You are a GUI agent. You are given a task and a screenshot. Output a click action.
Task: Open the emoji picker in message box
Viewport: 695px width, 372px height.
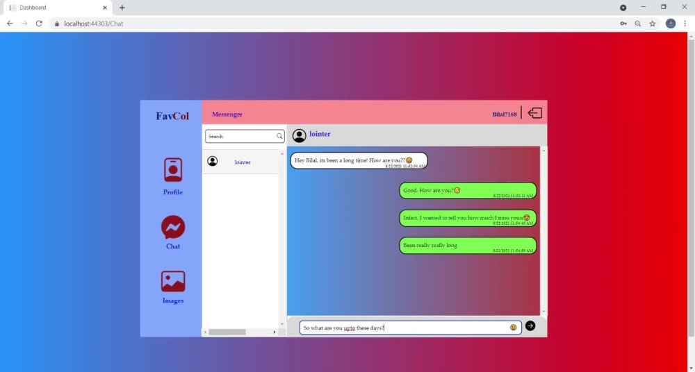click(x=514, y=328)
